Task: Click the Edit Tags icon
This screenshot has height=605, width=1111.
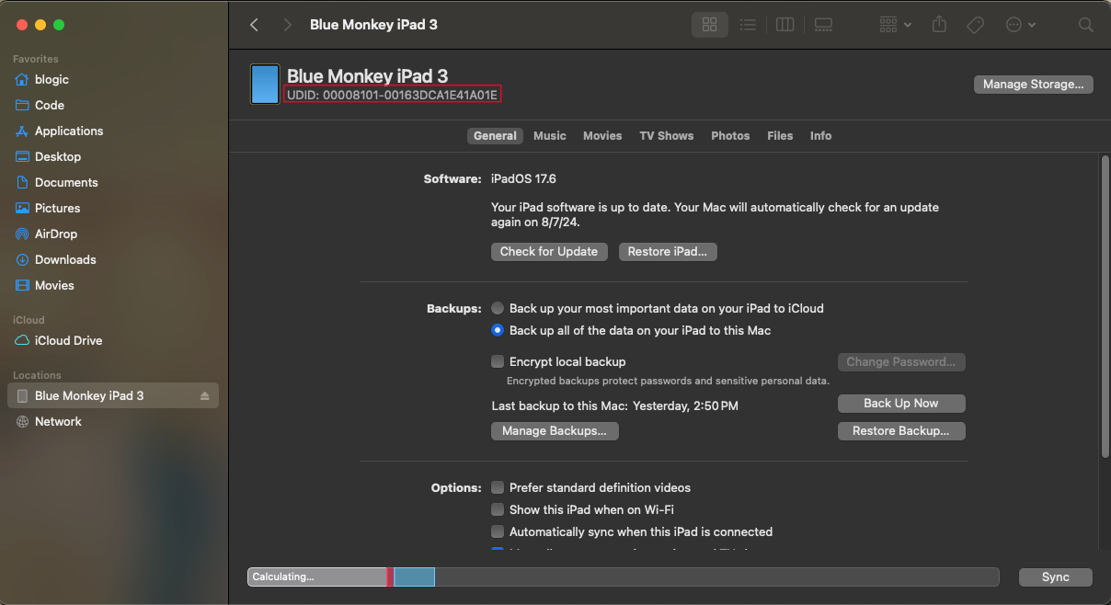Action: [x=975, y=25]
